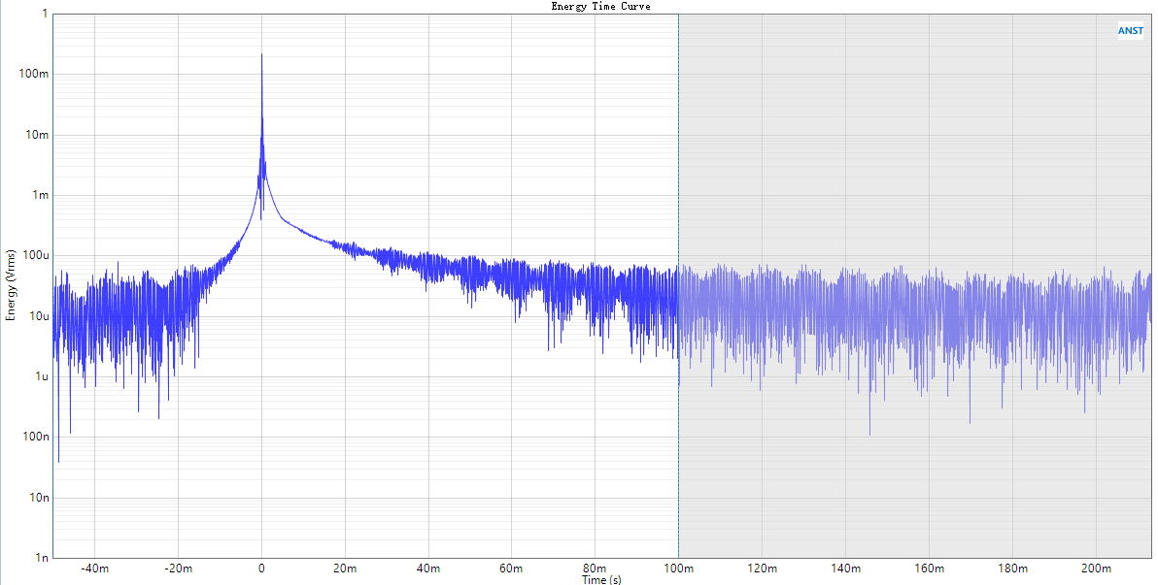Click the top 1 label on the energy axis
The width and height of the screenshot is (1158, 585).
[x=45, y=14]
